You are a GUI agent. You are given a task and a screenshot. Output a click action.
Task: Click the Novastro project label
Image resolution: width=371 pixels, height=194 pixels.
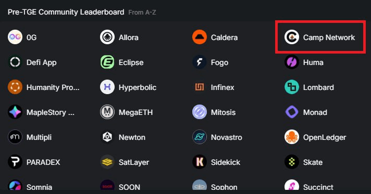coord(227,137)
